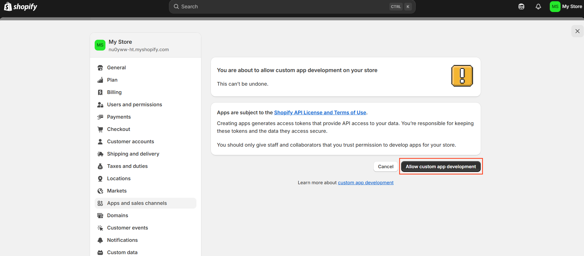
Task: Click the Billing receipt icon
Action: pyautogui.click(x=100, y=92)
